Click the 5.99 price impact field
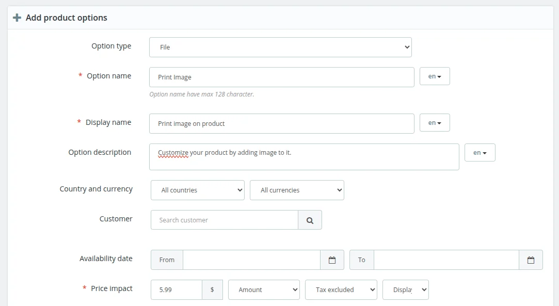The height and width of the screenshot is (306, 559). [x=176, y=289]
